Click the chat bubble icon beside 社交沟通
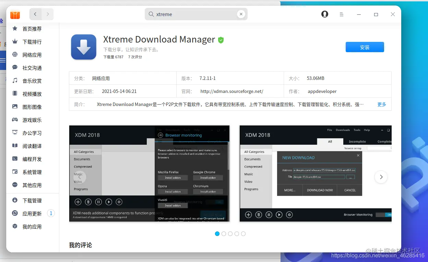The height and width of the screenshot is (262, 428). point(15,68)
